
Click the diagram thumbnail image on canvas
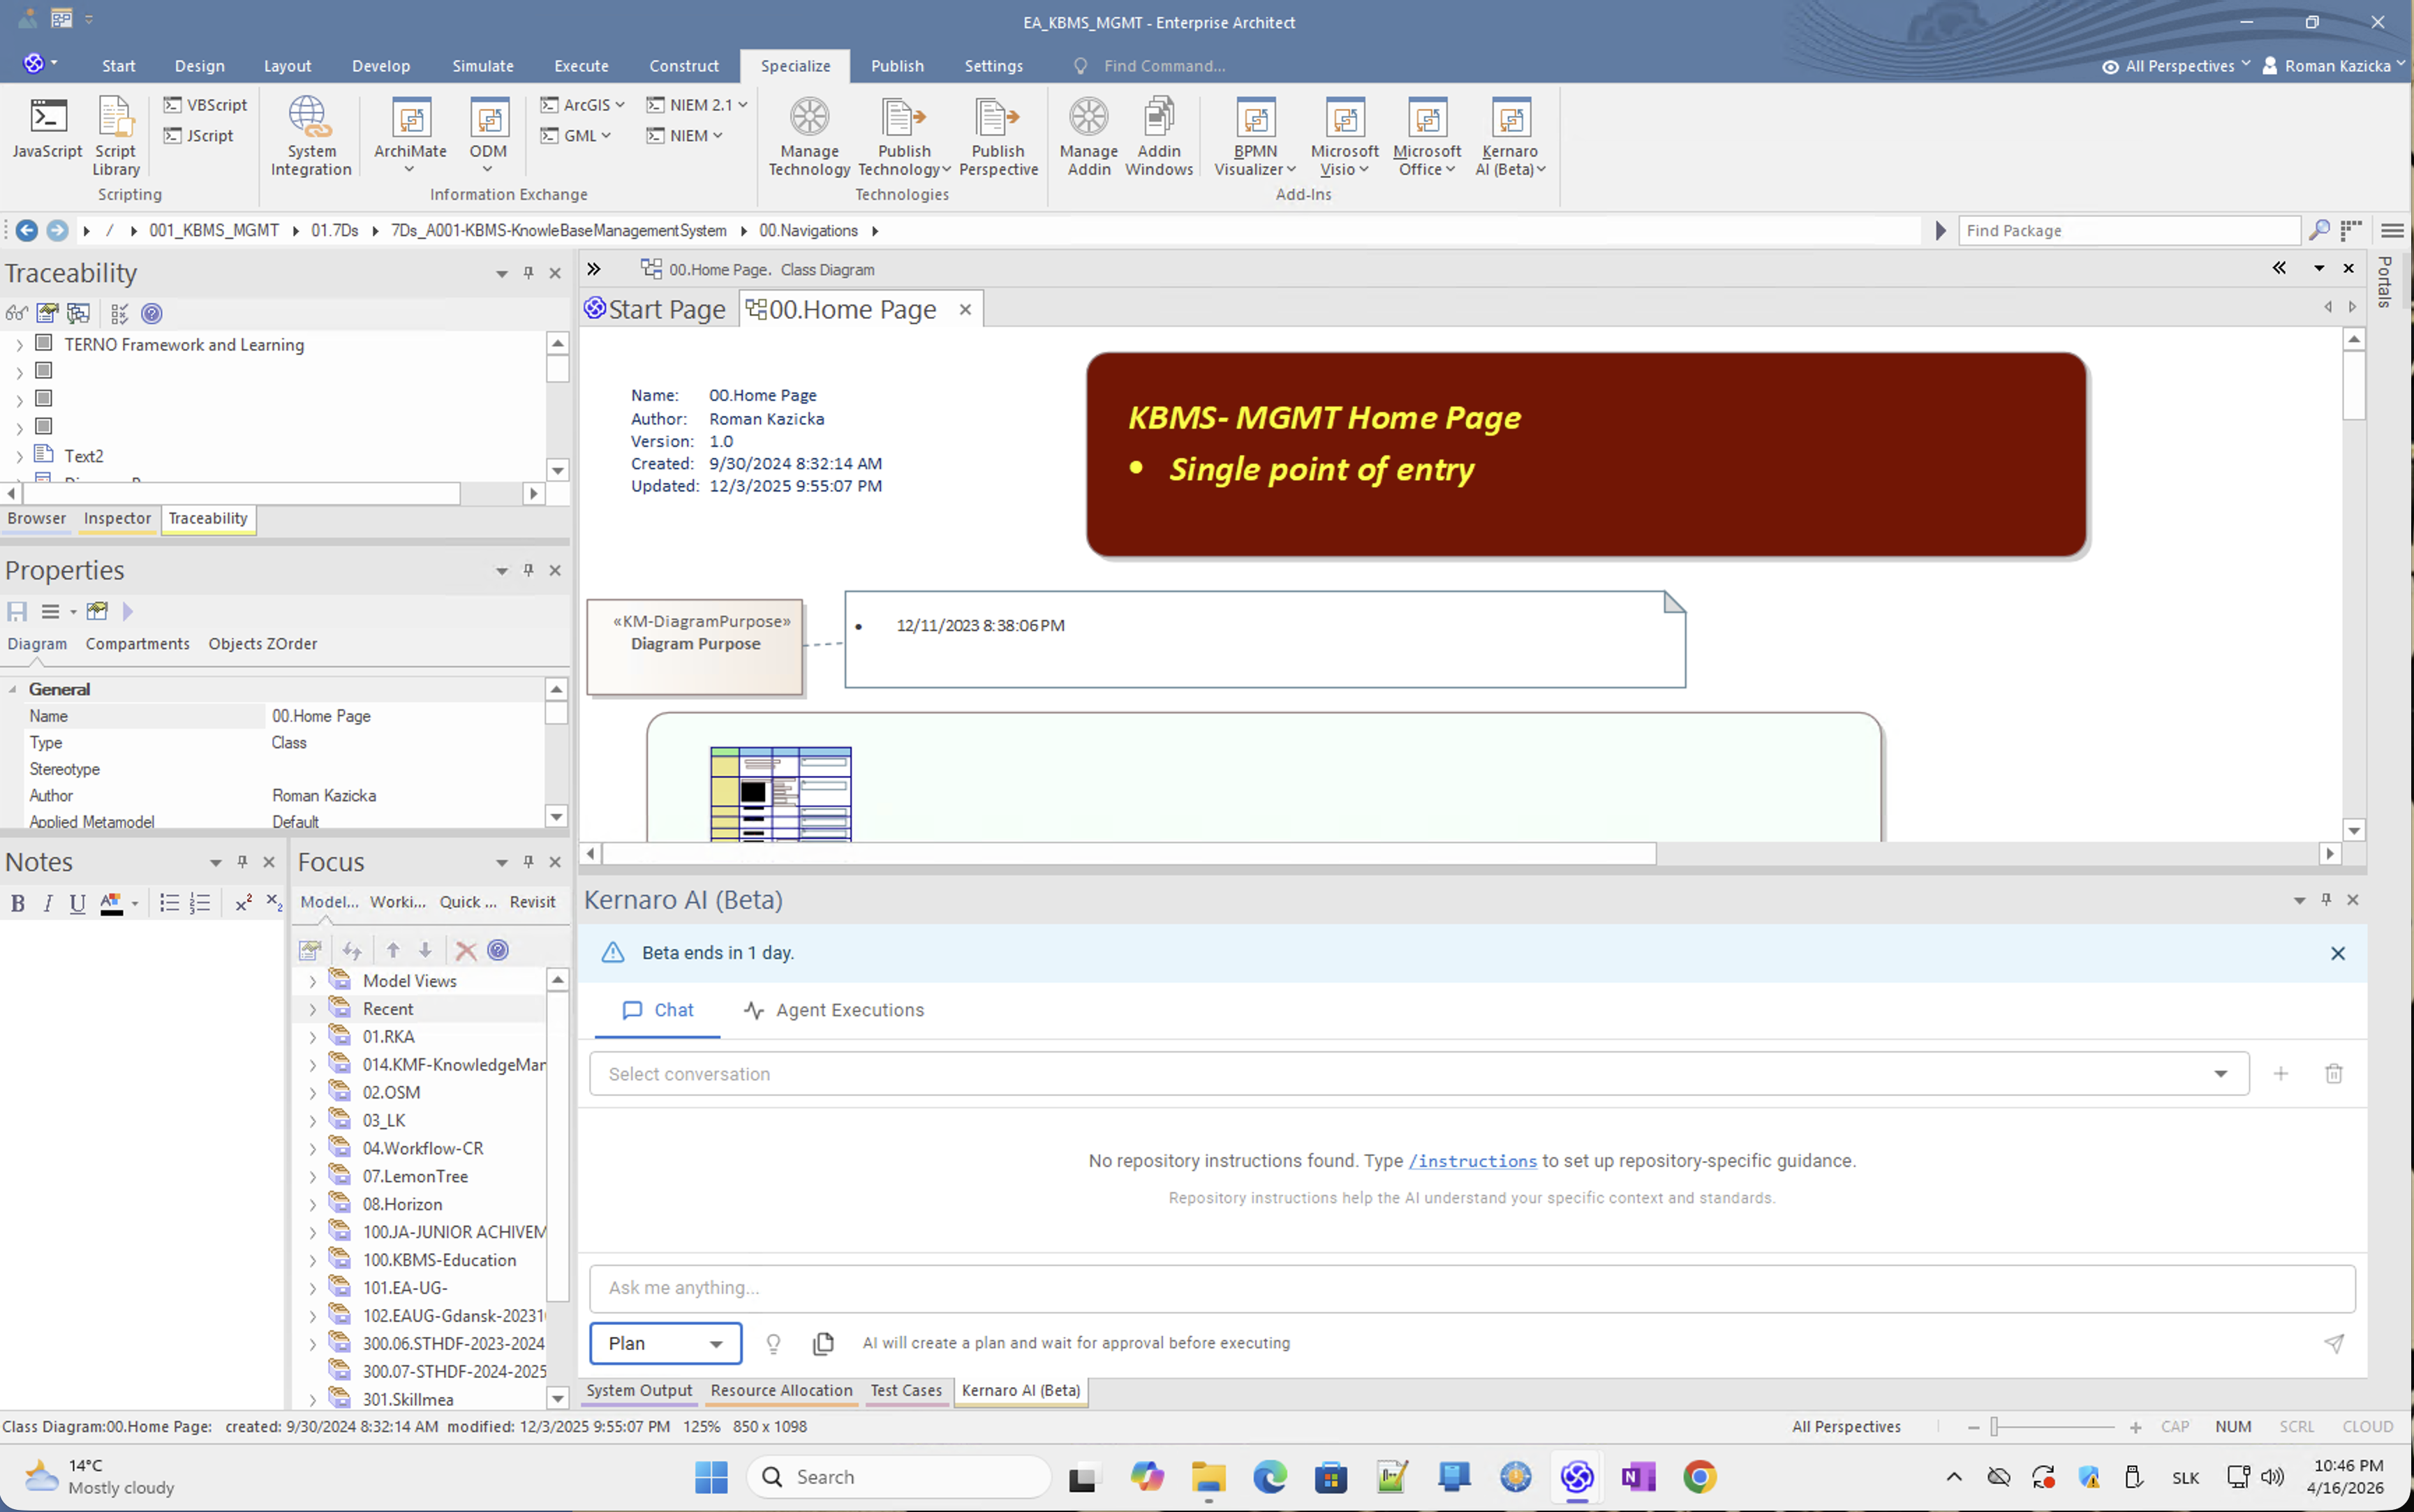780,793
